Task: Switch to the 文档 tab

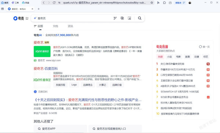Action: click(x=55, y=26)
